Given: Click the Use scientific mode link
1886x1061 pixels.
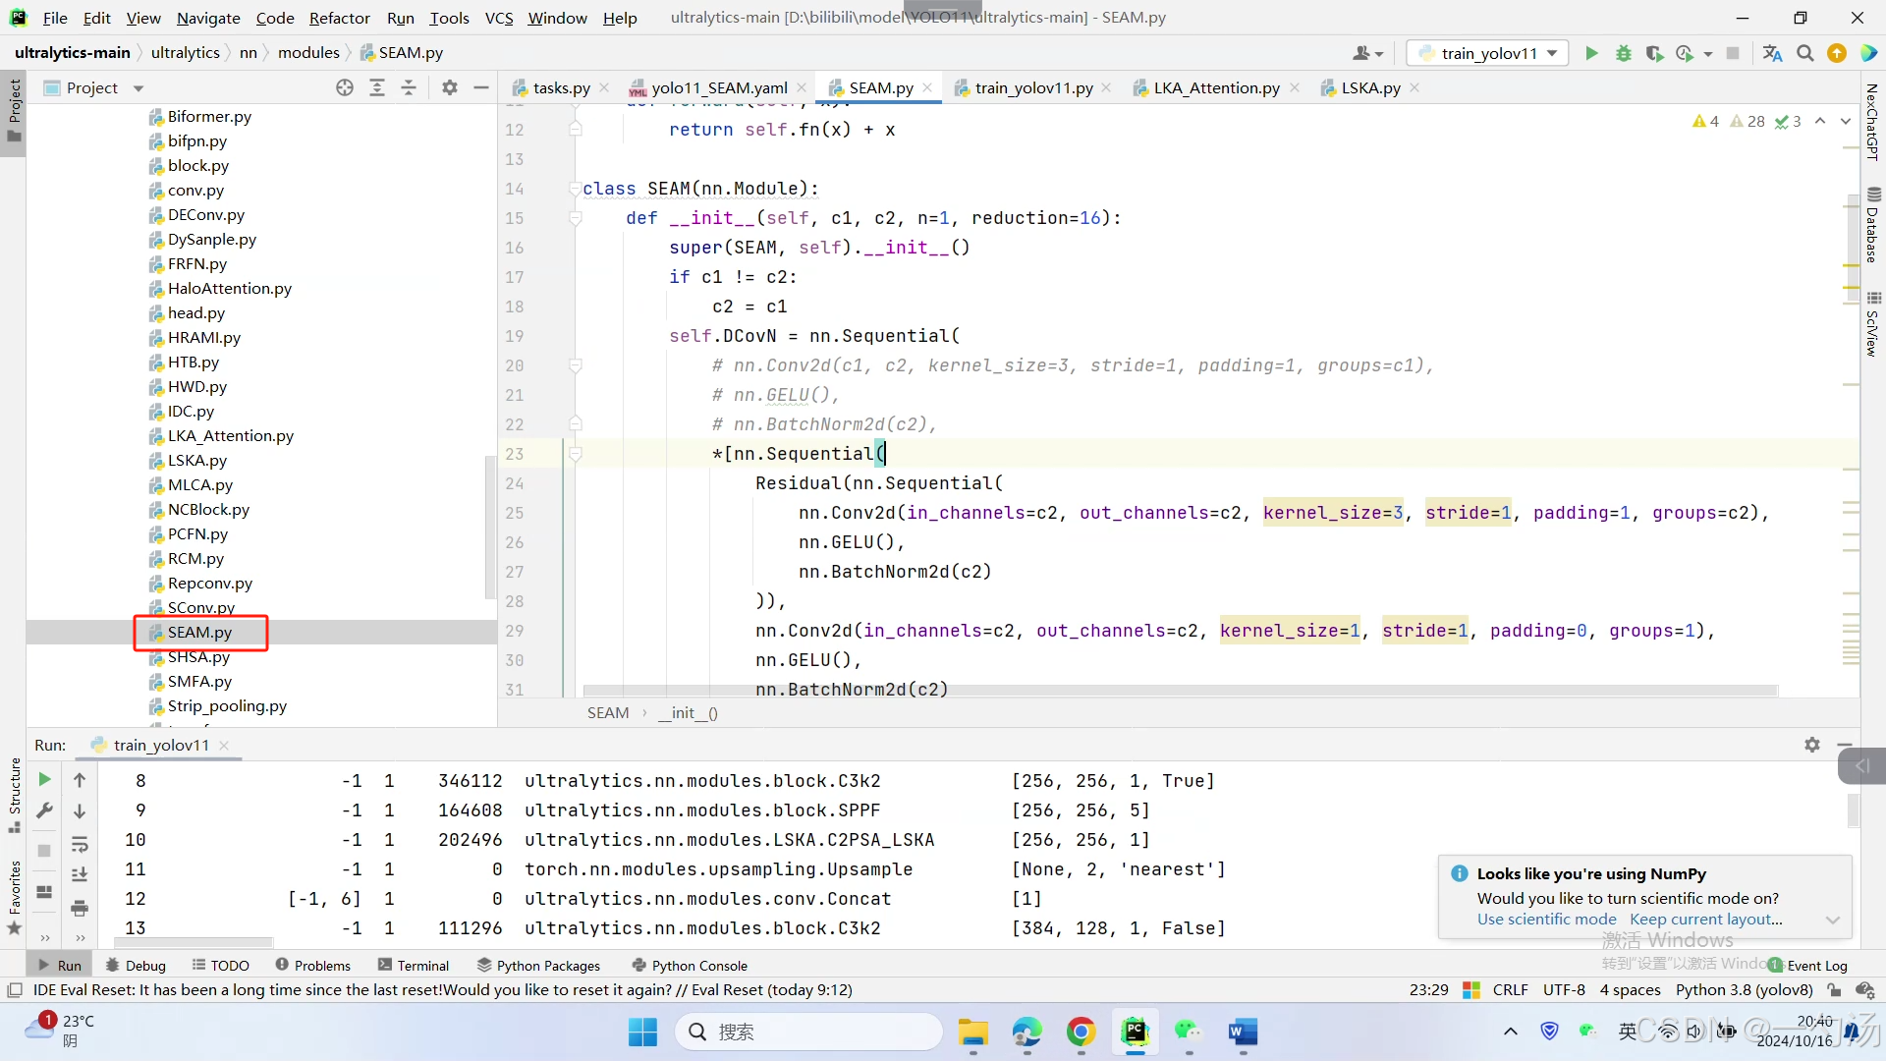Looking at the screenshot, I should [x=1546, y=920].
